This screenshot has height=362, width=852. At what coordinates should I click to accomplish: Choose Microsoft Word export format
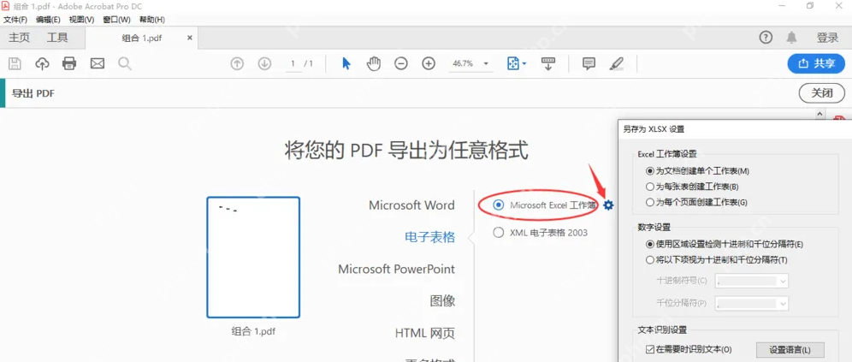411,205
